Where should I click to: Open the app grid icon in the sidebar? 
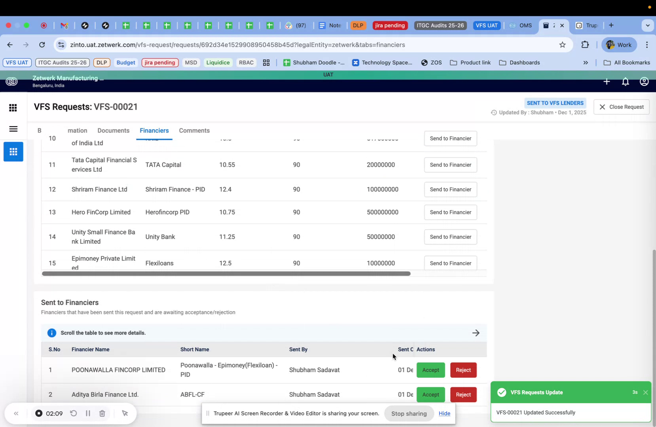coord(13,108)
